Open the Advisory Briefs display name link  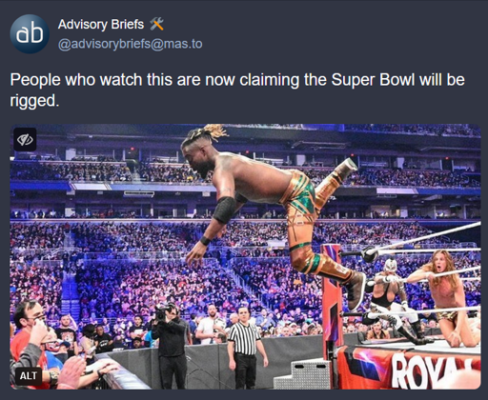(x=101, y=24)
